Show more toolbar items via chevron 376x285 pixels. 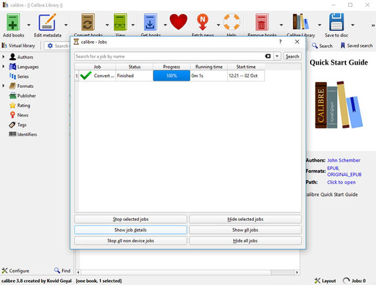(373, 25)
